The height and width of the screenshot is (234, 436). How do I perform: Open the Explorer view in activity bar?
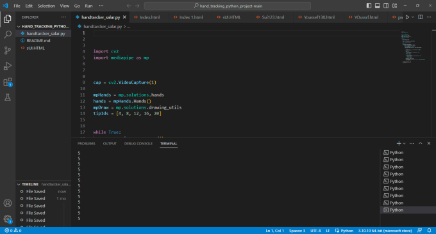[x=8, y=19]
